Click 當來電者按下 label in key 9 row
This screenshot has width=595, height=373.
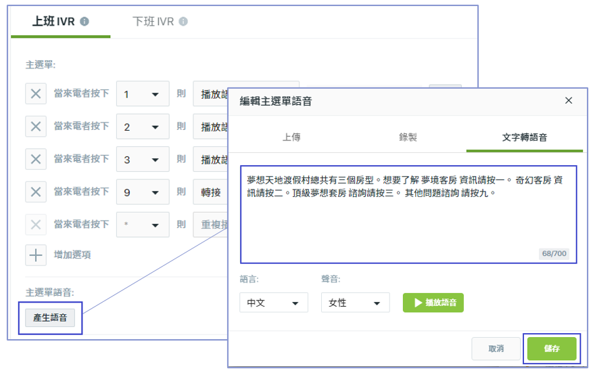pos(82,192)
